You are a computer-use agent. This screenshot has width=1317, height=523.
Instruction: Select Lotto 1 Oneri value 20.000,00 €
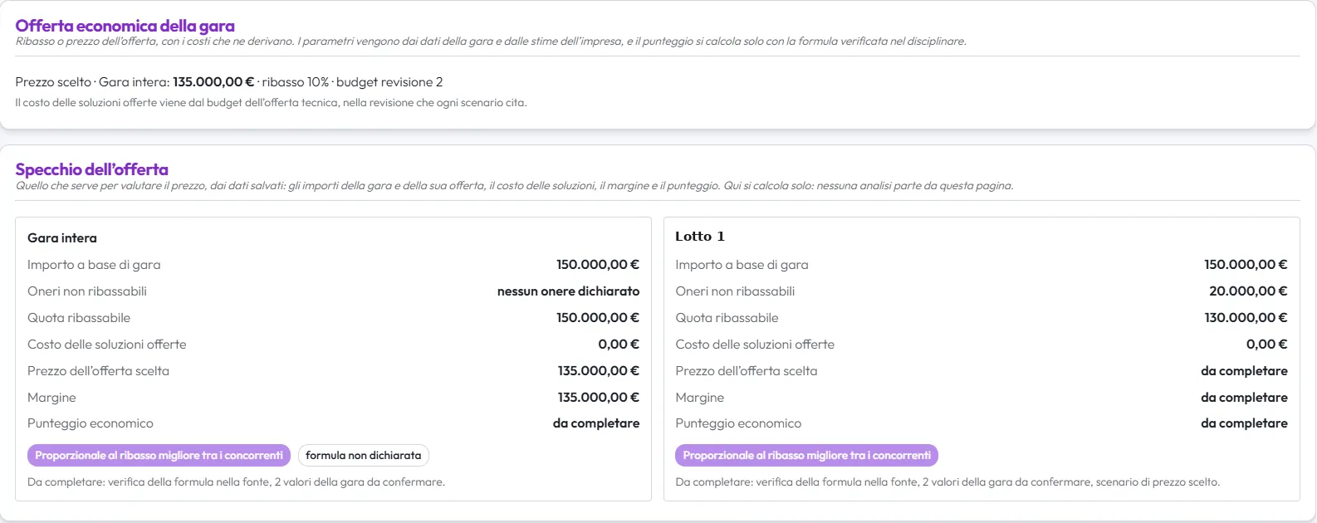(1248, 291)
